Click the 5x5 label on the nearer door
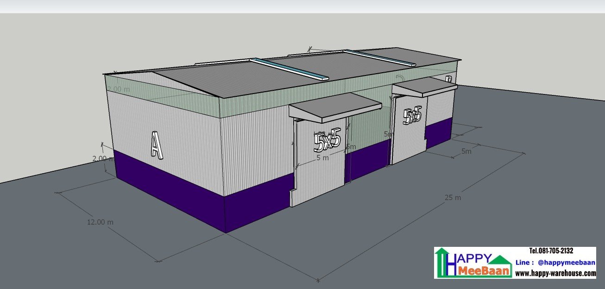This screenshot has height=289, width=605. point(327,142)
